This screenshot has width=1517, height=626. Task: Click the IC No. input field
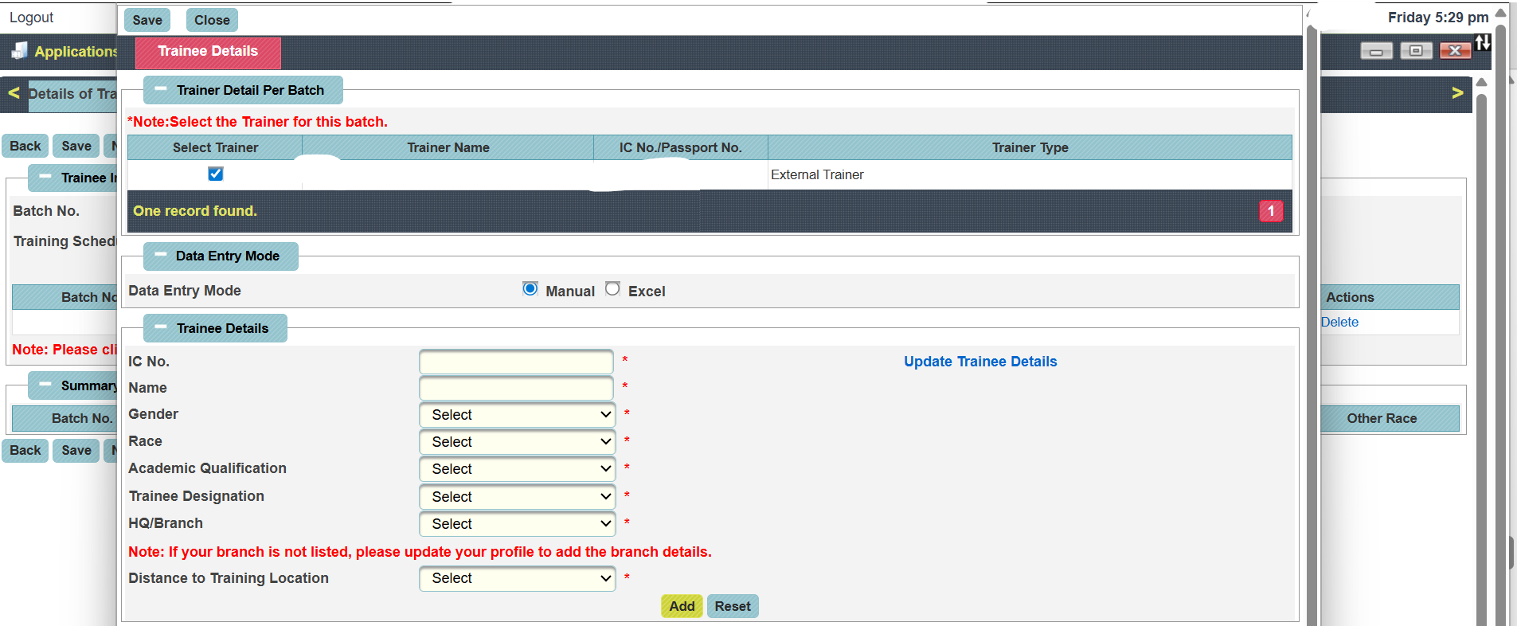[516, 362]
